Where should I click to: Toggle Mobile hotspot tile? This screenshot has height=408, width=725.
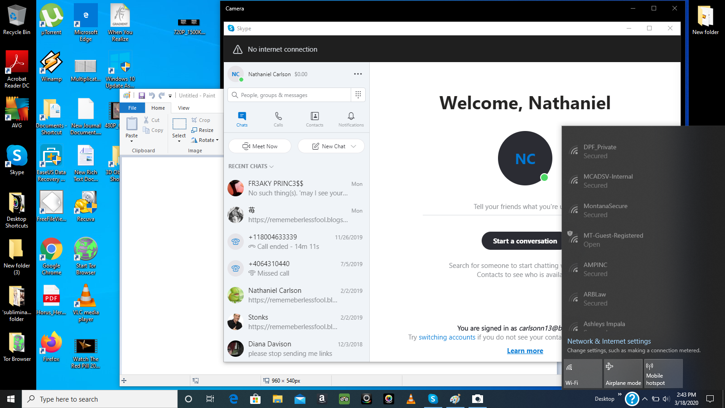pos(663,373)
